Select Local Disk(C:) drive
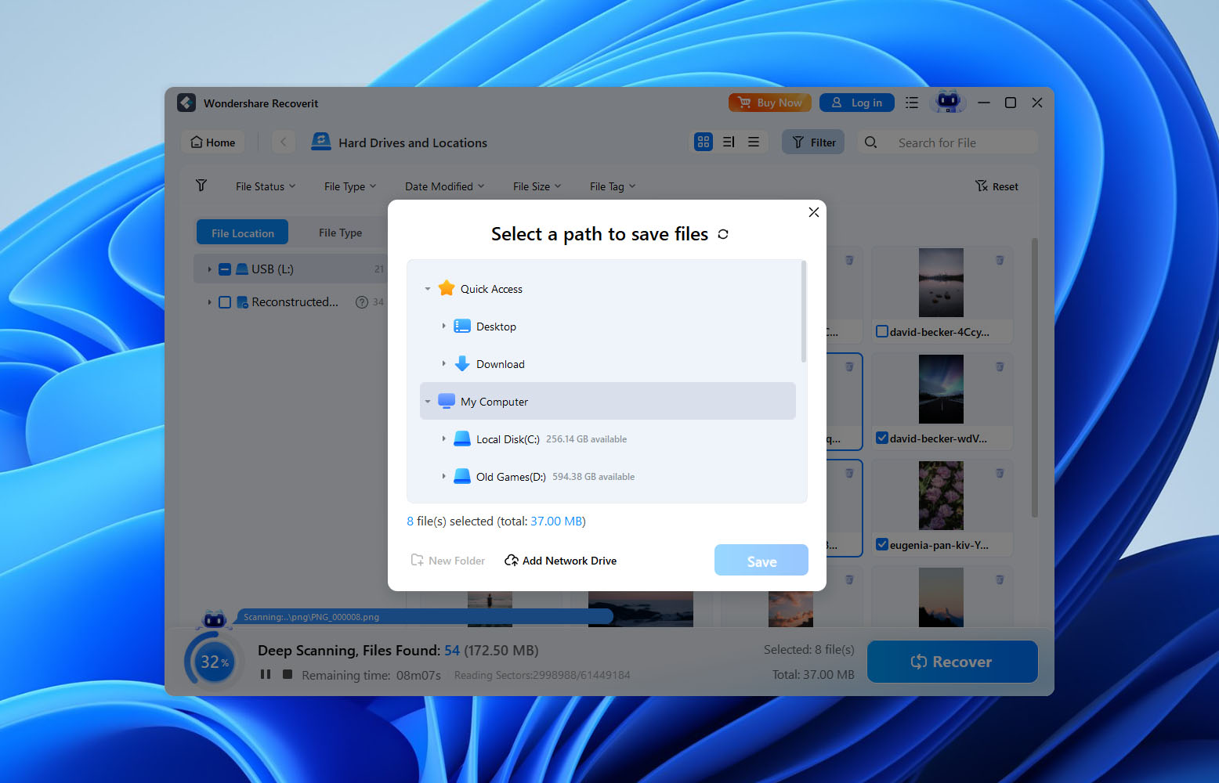1219x783 pixels. [x=508, y=439]
